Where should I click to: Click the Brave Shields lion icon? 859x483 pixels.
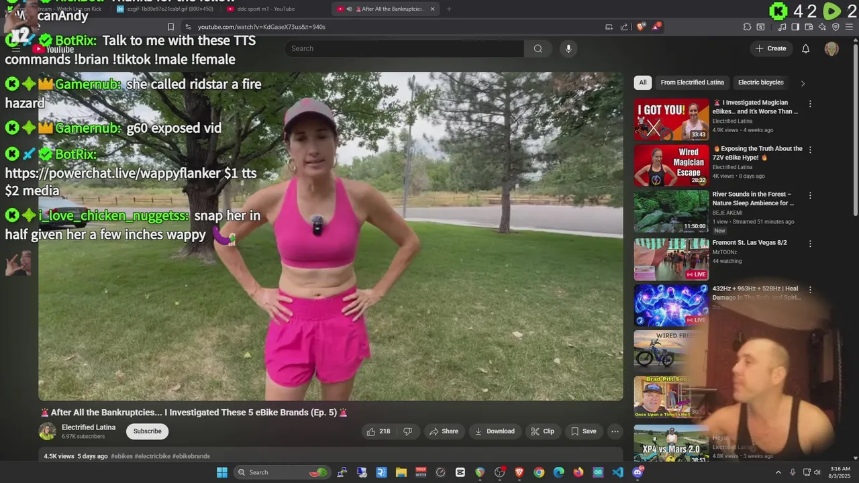pyautogui.click(x=640, y=27)
